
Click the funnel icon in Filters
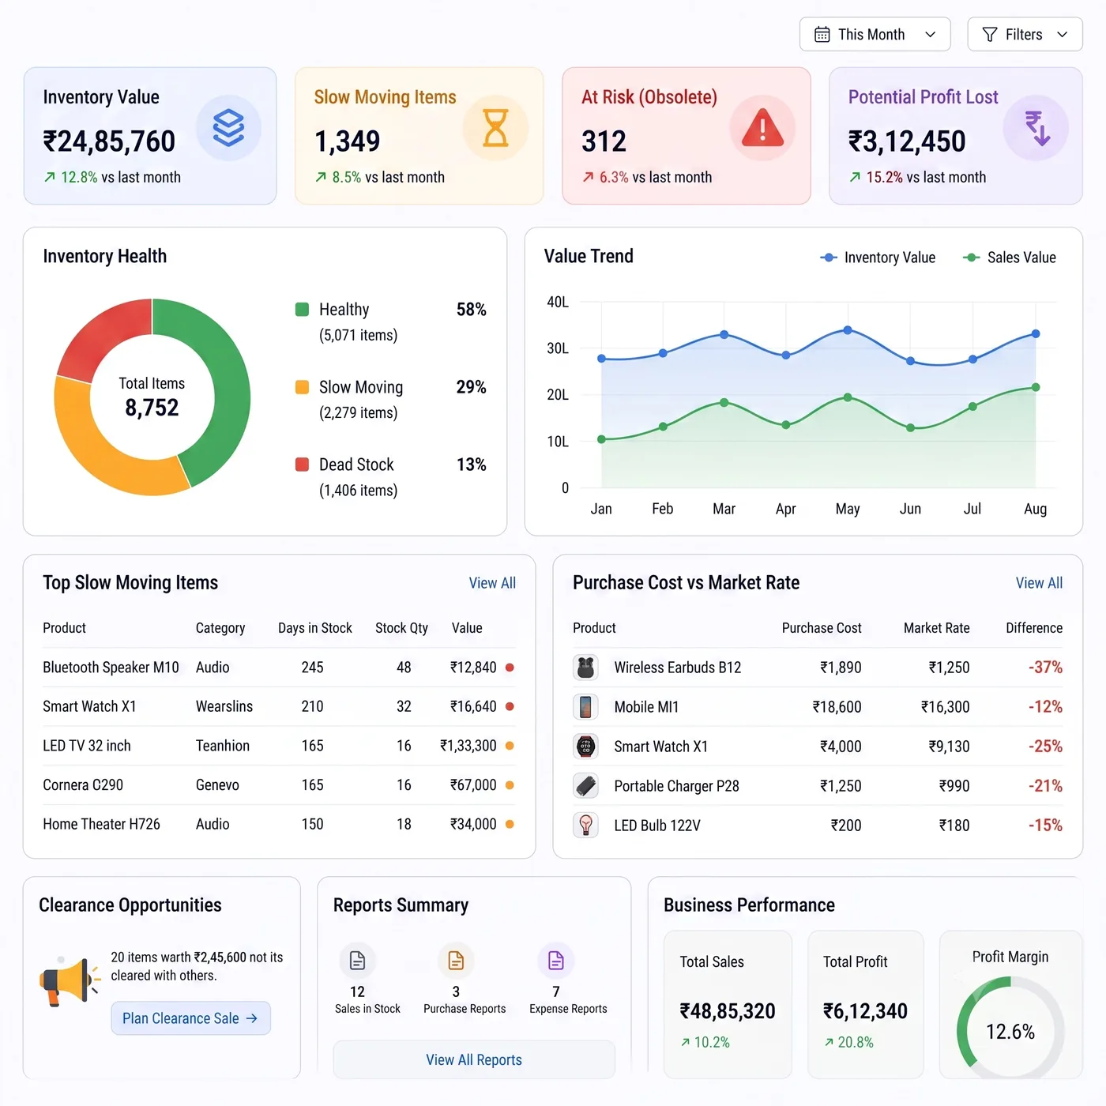coord(989,35)
